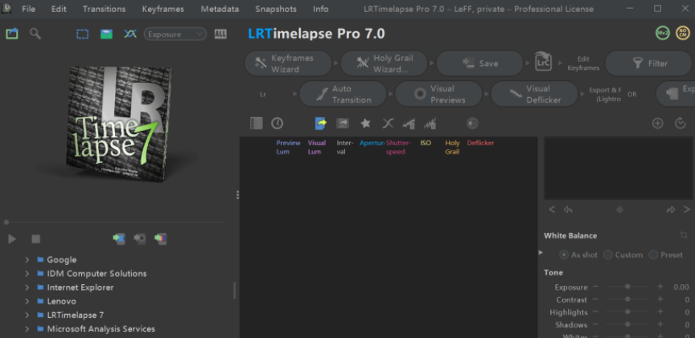Click the gray camera import icon
This screenshot has width=695, height=338.
coord(140,239)
